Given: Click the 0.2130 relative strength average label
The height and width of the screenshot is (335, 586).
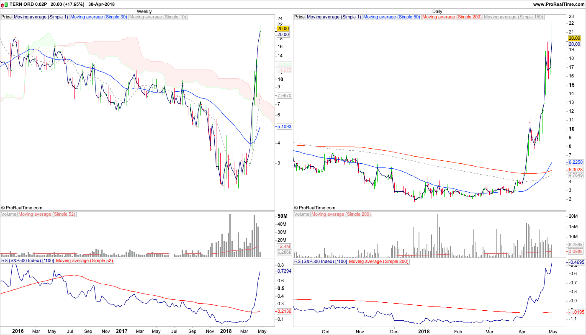Looking at the screenshot, I should point(284,311).
